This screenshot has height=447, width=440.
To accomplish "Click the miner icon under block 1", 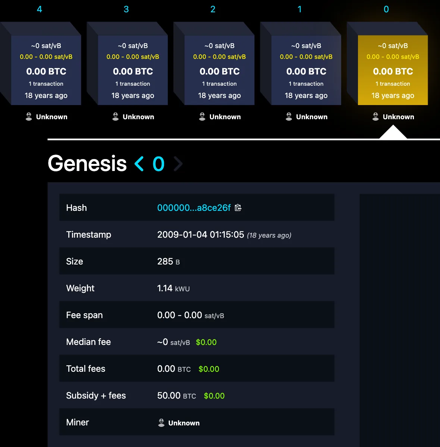I will coord(289,117).
